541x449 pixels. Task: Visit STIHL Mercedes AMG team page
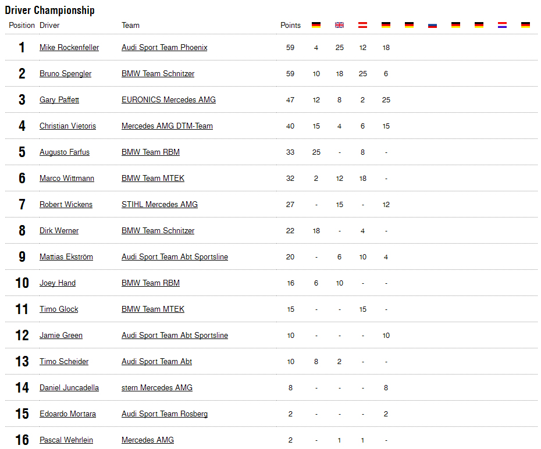click(x=159, y=205)
